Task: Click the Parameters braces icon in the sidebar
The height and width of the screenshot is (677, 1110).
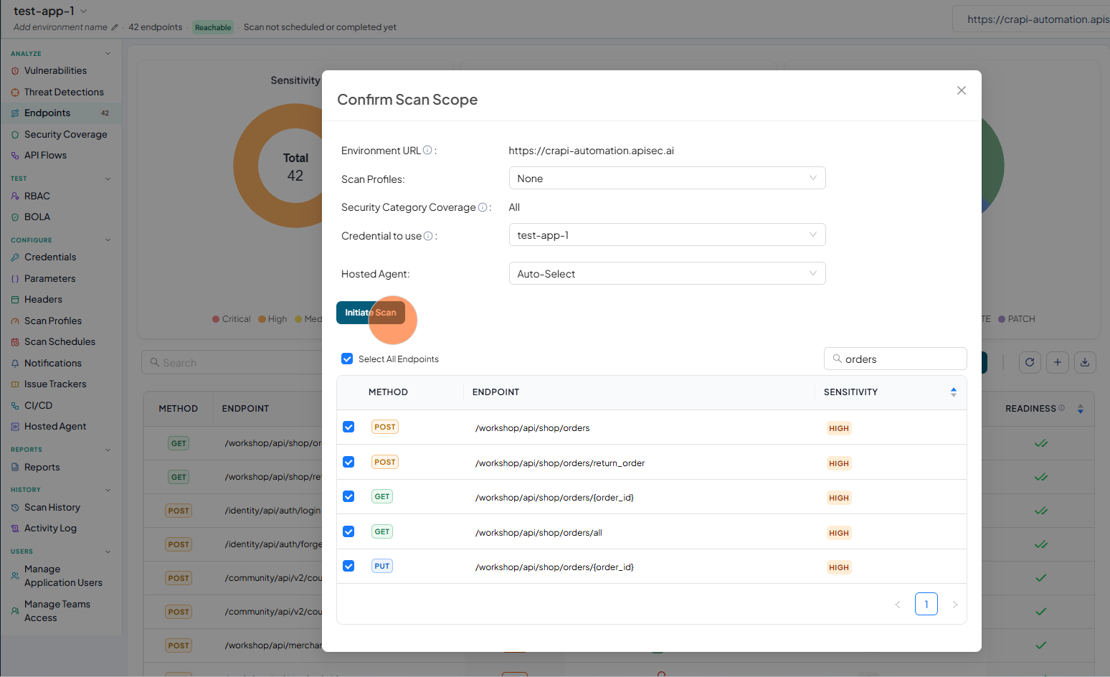Action: point(15,279)
